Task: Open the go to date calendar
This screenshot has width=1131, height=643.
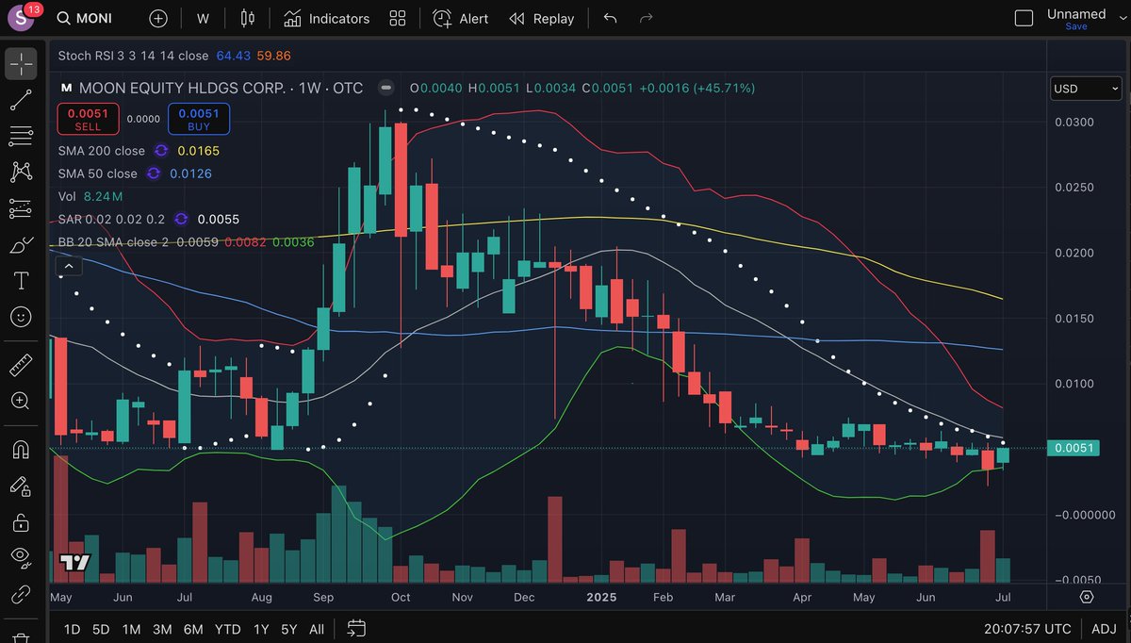Action: click(356, 628)
